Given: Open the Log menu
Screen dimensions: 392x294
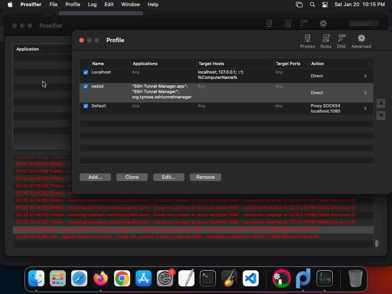Looking at the screenshot, I should [x=92, y=5].
